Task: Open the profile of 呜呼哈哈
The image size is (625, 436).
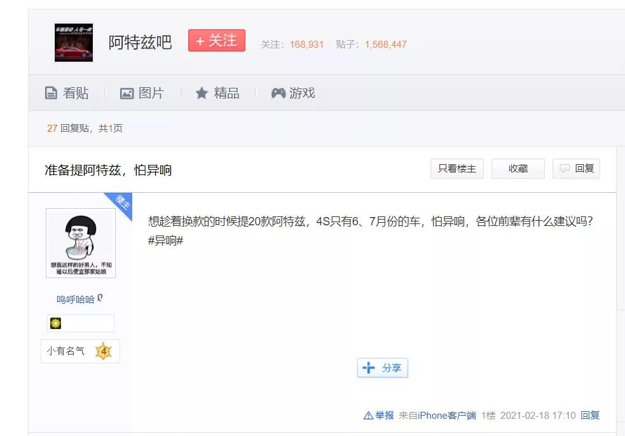Action: pyautogui.click(x=76, y=297)
